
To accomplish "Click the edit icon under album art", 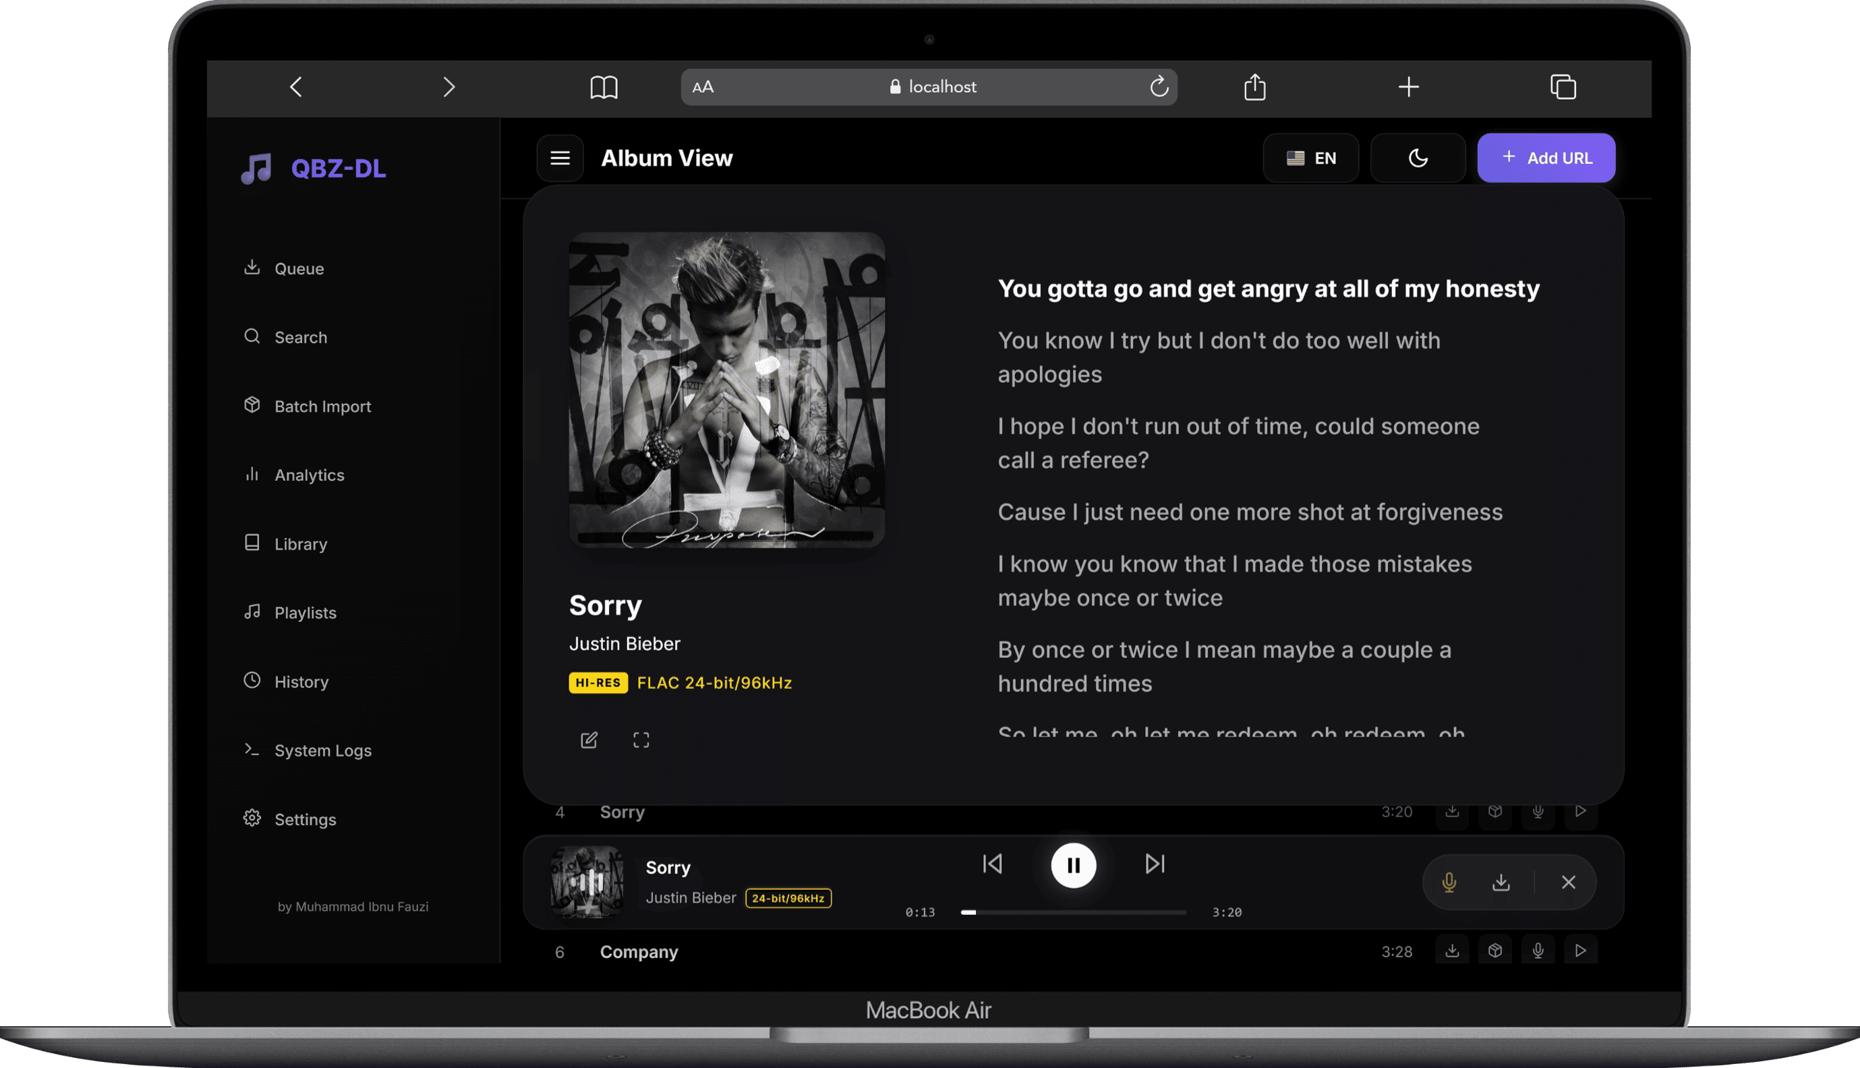I will [x=589, y=740].
